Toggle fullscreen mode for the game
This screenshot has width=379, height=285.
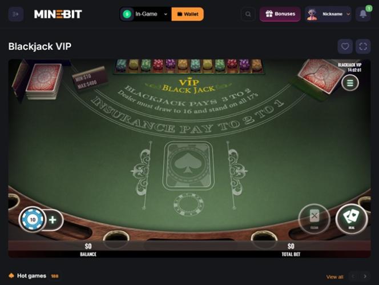pos(363,46)
